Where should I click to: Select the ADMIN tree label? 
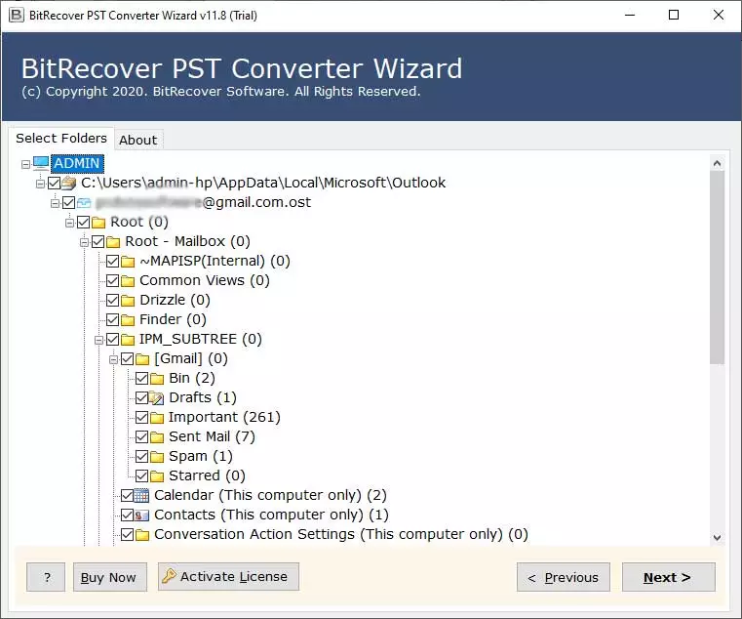pyautogui.click(x=77, y=163)
